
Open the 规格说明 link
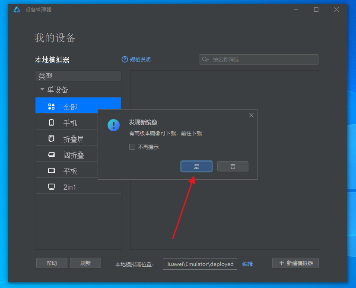pyautogui.click(x=140, y=60)
